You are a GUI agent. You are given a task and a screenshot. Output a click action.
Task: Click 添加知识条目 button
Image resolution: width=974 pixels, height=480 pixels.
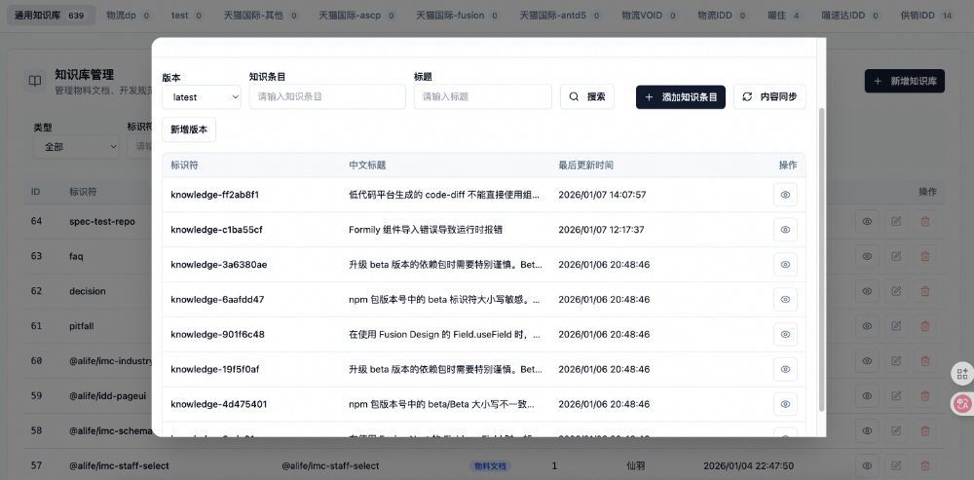click(x=681, y=96)
